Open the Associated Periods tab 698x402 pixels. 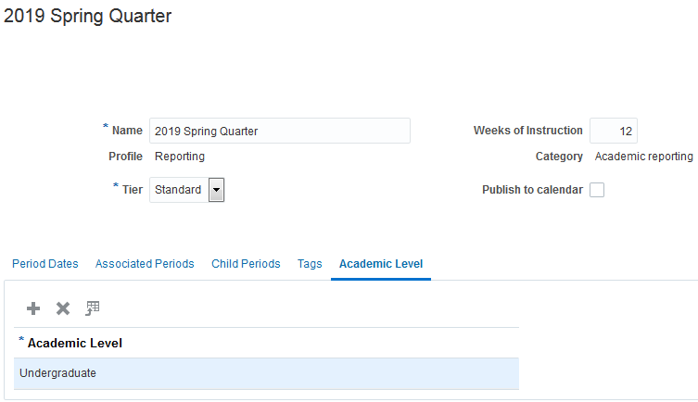click(145, 264)
